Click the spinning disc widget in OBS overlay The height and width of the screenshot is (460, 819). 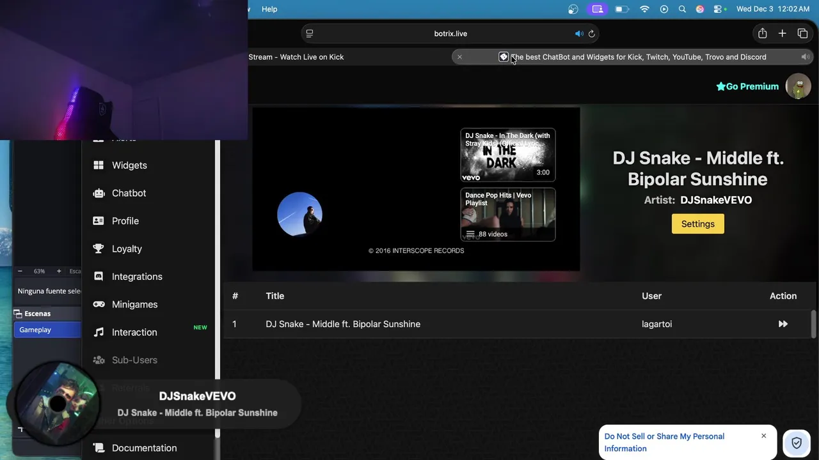coord(58,403)
